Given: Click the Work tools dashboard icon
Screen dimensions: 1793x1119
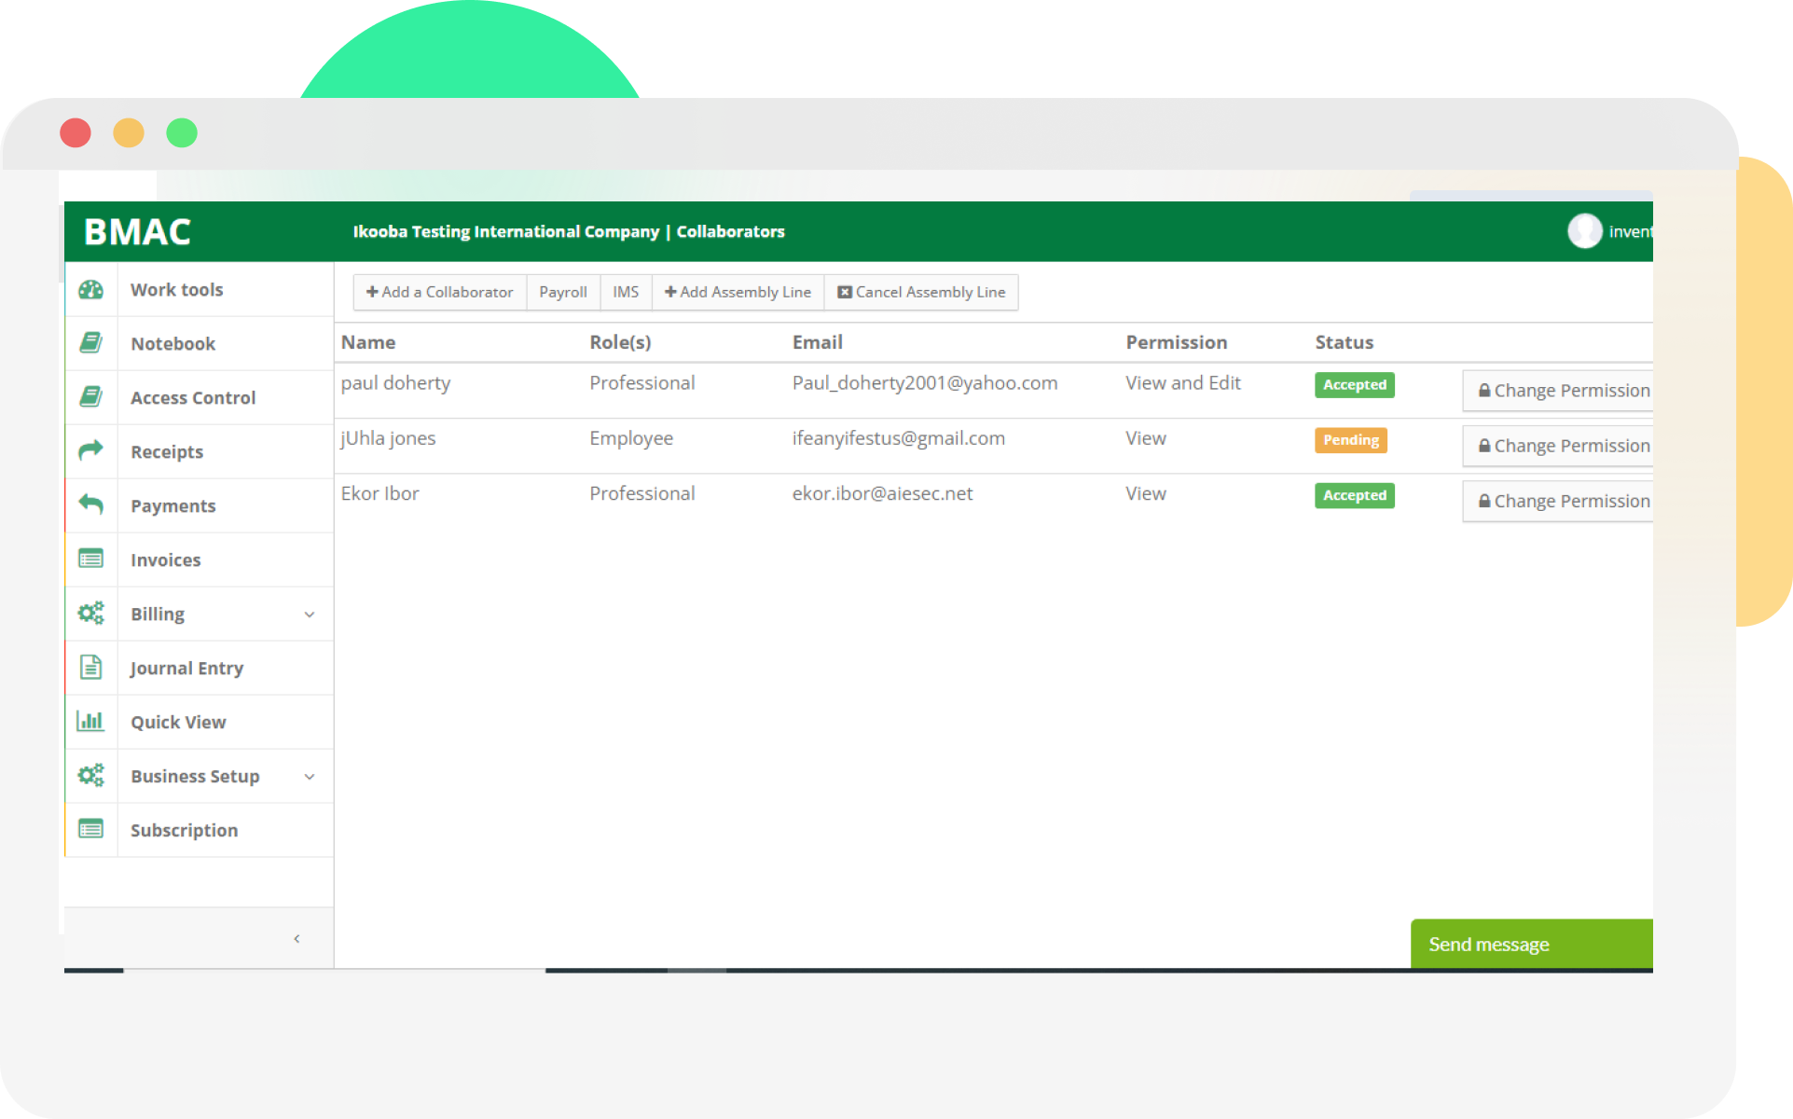Looking at the screenshot, I should click(x=90, y=290).
